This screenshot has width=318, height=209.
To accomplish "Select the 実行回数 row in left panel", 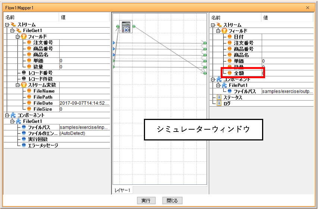I will [x=57, y=139].
